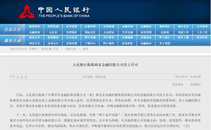Screen dimensions: 211x130
Task: Set font size to 小
Action: pyautogui.click(x=26, y=77)
